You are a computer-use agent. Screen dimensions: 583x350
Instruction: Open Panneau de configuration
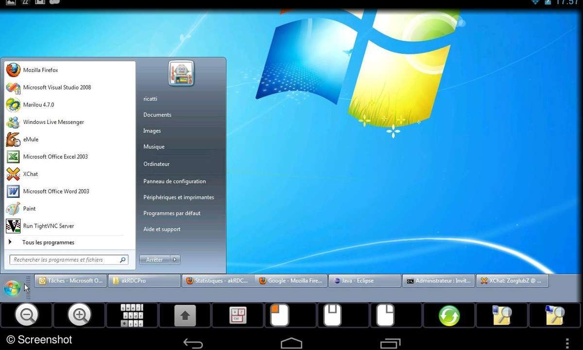coord(174,181)
